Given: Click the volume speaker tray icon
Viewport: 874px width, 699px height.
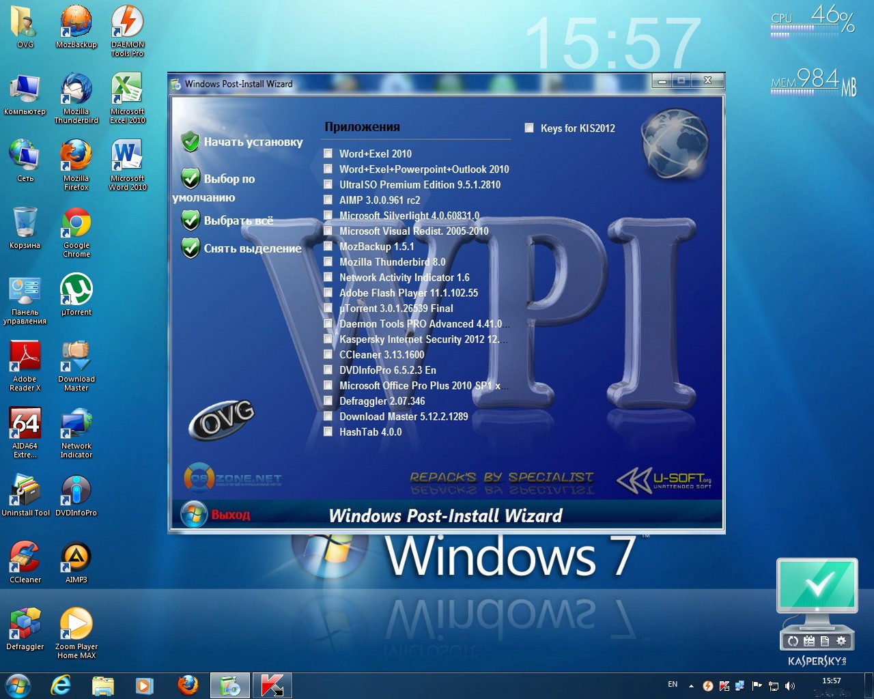Looking at the screenshot, I should [790, 686].
